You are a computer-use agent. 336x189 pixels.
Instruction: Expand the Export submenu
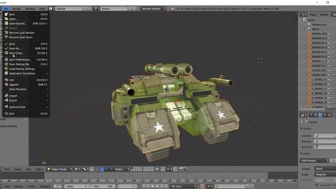click(x=26, y=100)
